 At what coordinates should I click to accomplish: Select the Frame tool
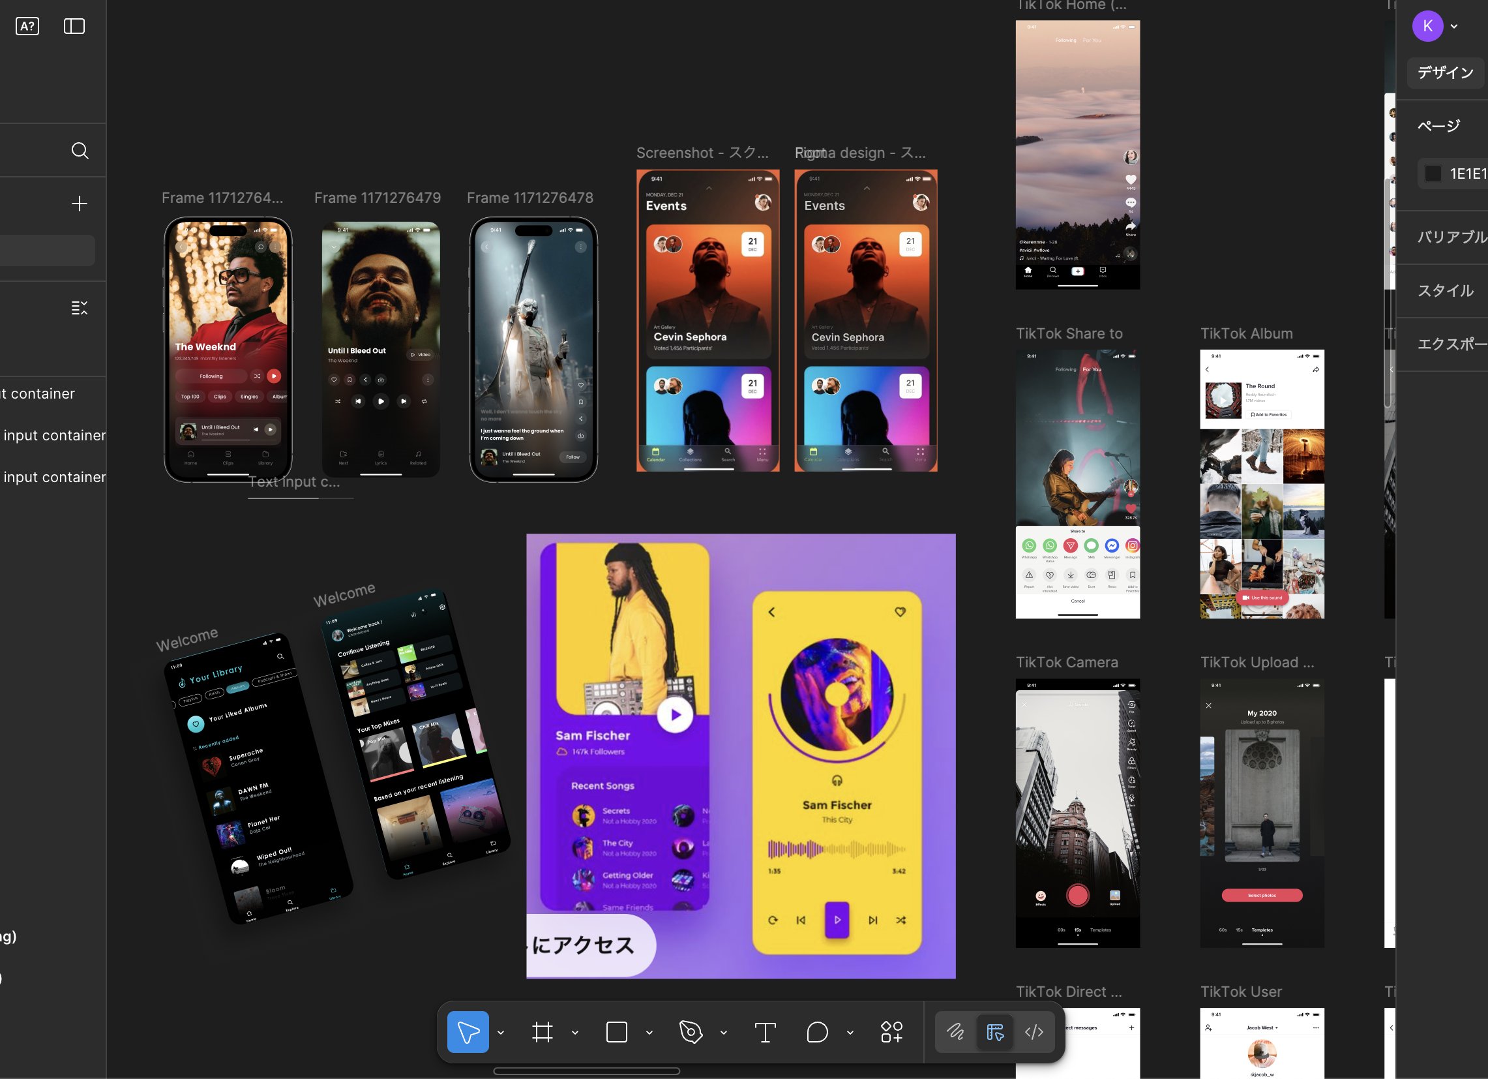click(x=542, y=1032)
